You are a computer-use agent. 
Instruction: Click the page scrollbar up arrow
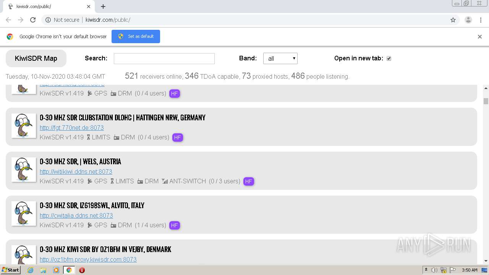coord(486,88)
